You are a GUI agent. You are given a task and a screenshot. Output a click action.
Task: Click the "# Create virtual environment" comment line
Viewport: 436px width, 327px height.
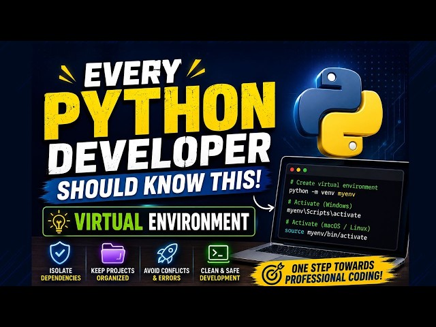coord(334,185)
